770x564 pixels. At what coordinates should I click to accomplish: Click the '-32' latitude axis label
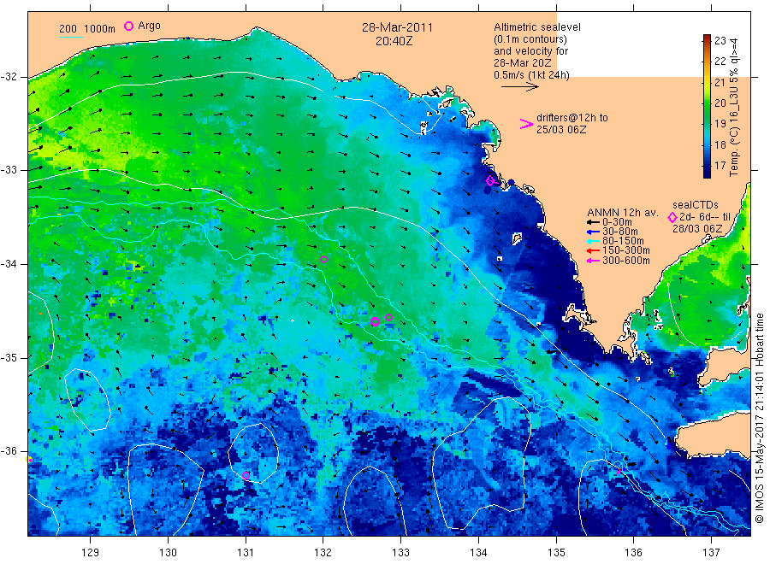coord(9,77)
